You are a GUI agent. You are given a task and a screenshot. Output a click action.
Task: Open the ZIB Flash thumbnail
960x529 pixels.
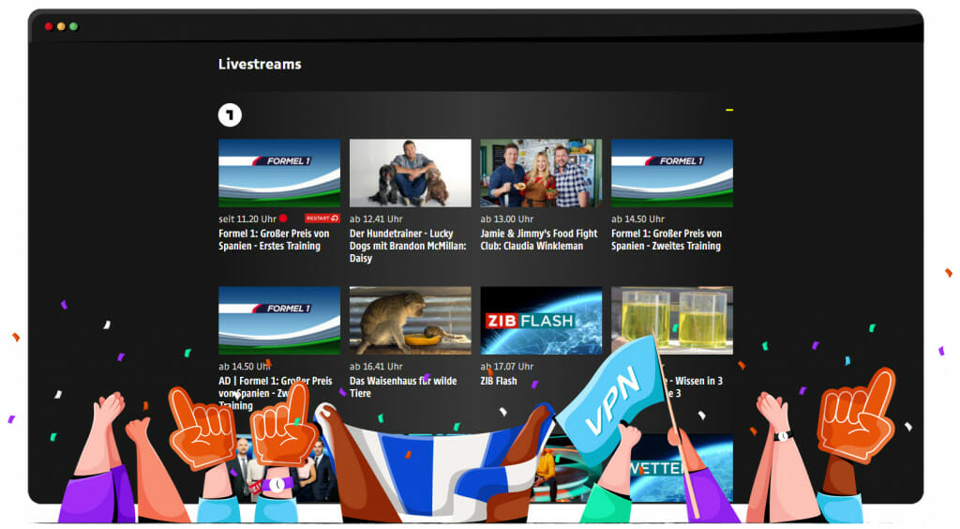coord(541,320)
